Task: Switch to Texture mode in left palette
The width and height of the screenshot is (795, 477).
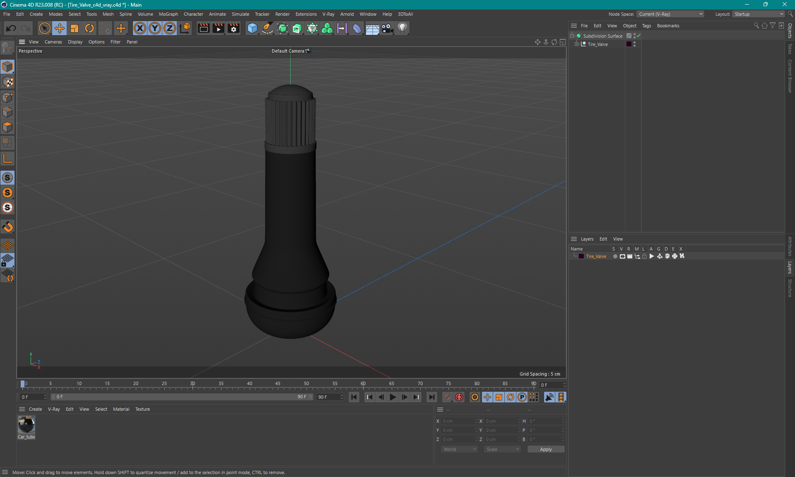Action: pos(7,82)
